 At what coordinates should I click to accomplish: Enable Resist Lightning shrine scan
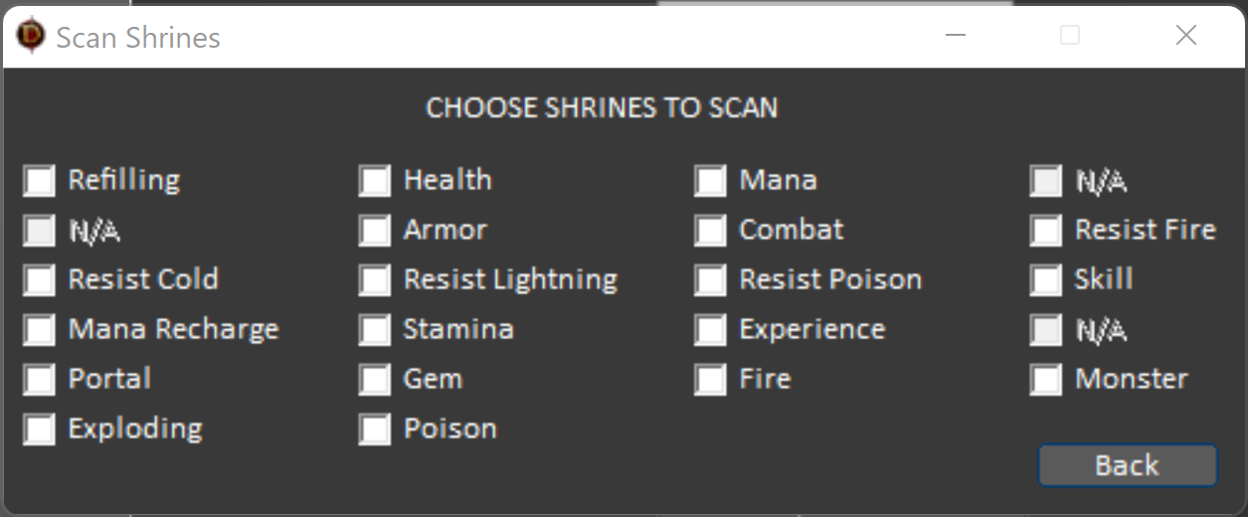[x=375, y=280]
